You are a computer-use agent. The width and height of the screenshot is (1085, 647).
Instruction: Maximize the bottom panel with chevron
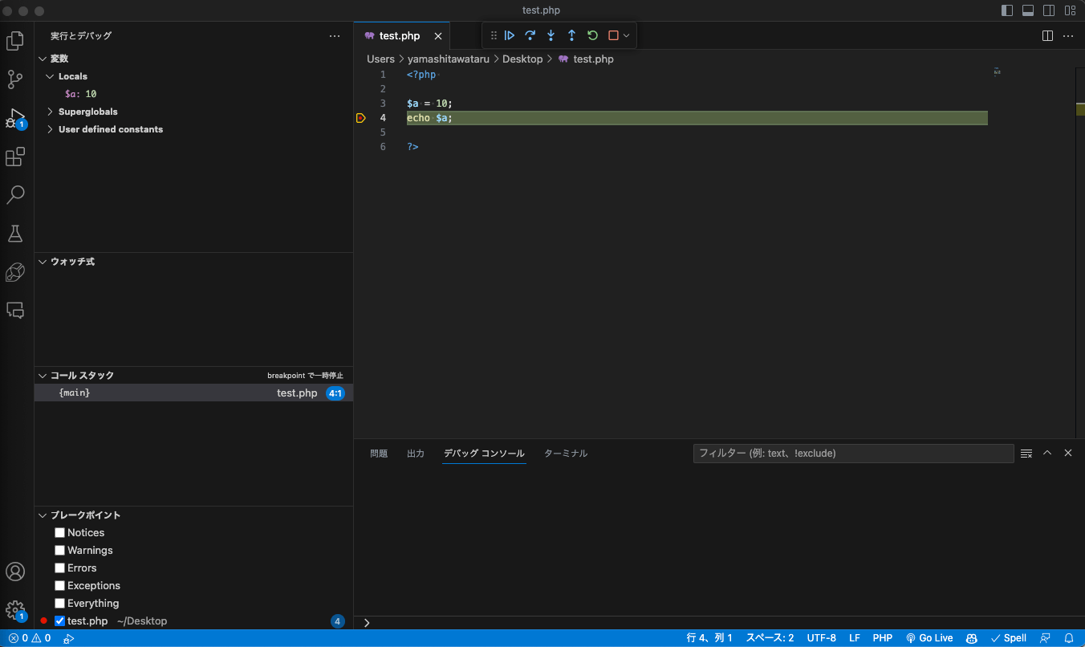pos(1047,454)
